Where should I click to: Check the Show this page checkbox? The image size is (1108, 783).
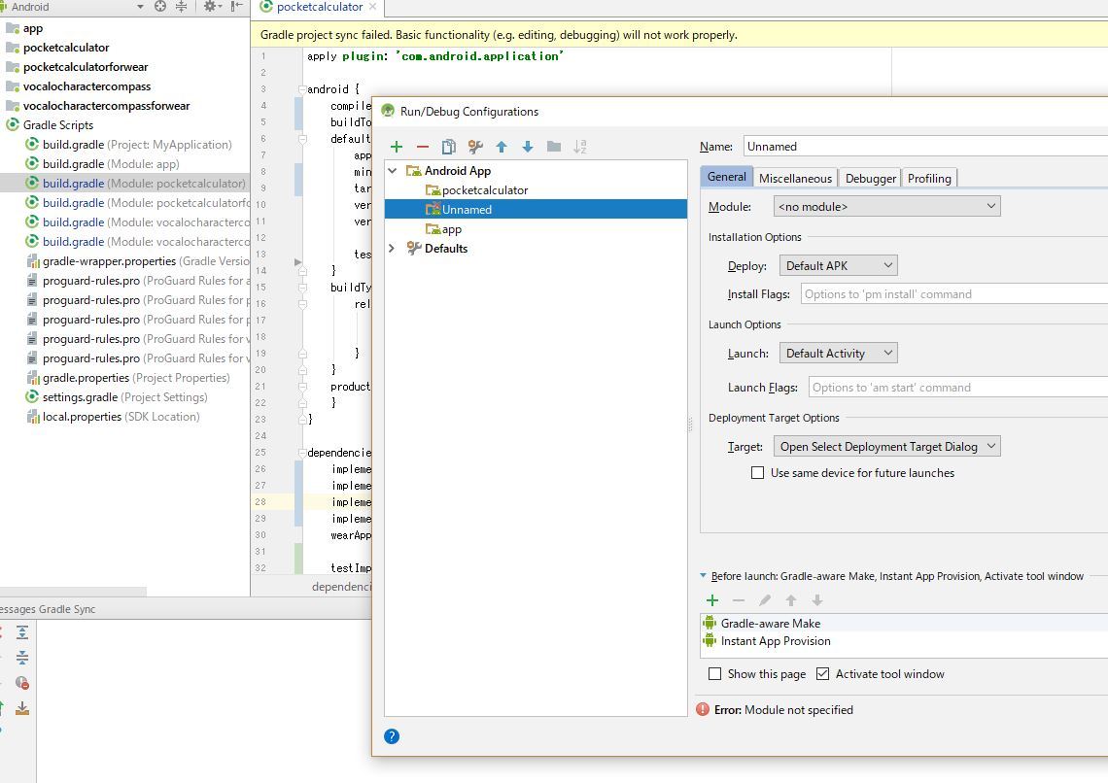point(715,674)
